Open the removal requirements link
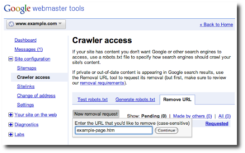 101,83
